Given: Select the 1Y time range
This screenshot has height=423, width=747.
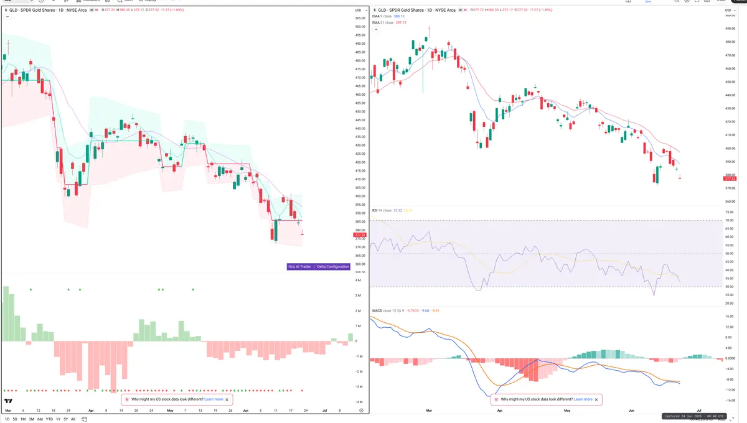Looking at the screenshot, I should pyautogui.click(x=58, y=419).
